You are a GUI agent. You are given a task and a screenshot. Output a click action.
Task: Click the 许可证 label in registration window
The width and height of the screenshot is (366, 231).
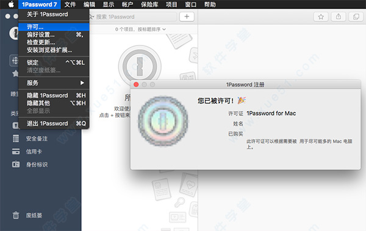pos(235,114)
